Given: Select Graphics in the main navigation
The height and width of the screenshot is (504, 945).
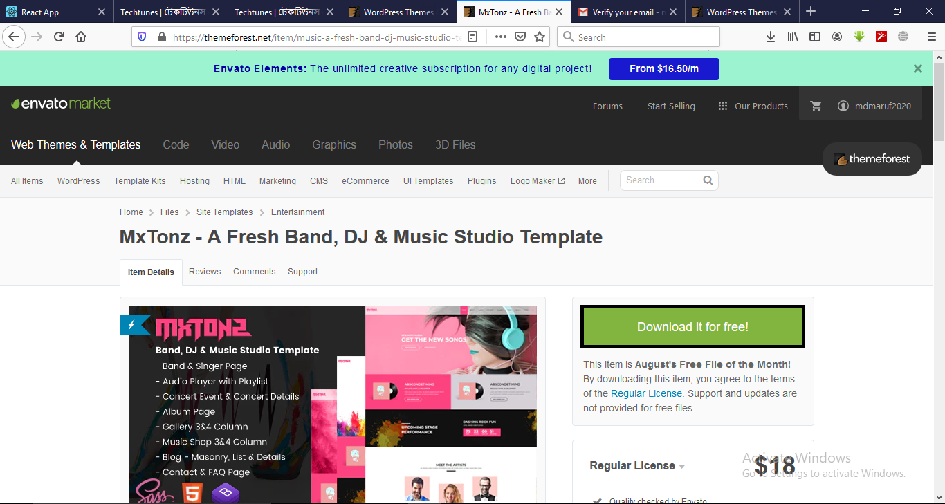Looking at the screenshot, I should [334, 144].
